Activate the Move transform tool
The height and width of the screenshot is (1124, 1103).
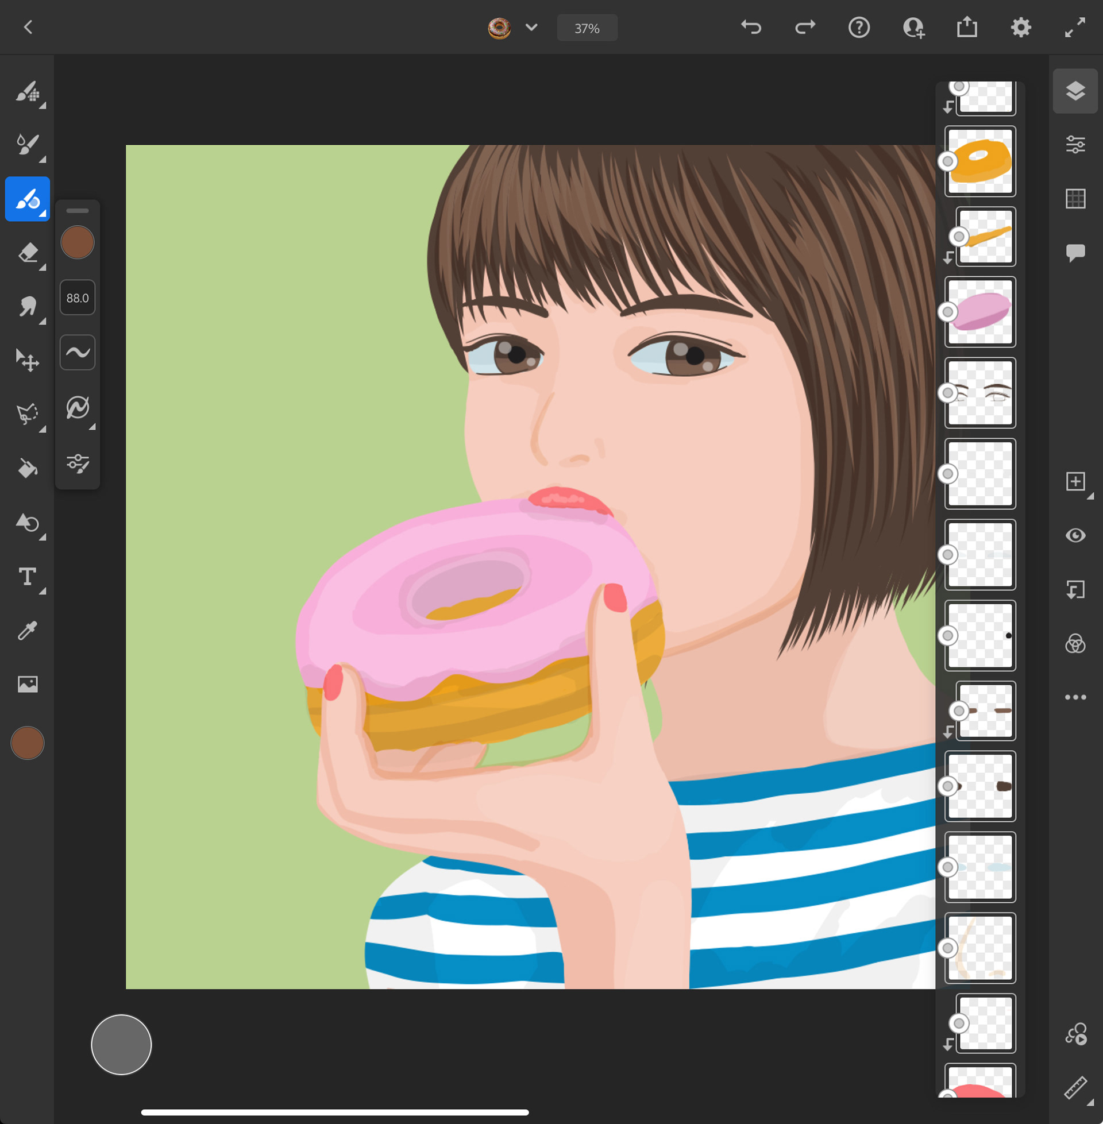tap(27, 360)
